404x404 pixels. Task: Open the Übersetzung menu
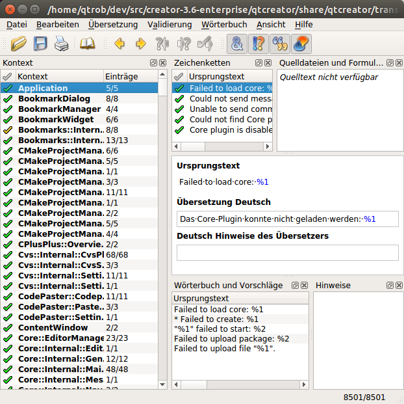(x=113, y=24)
